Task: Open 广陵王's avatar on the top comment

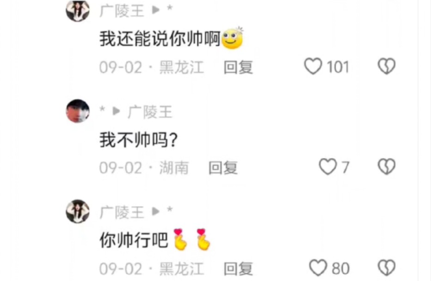Action: 78,11
